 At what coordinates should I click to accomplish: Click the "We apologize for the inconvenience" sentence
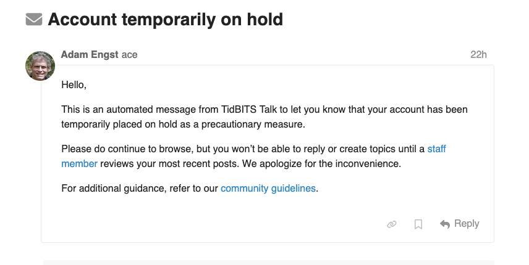pyautogui.click(x=321, y=164)
